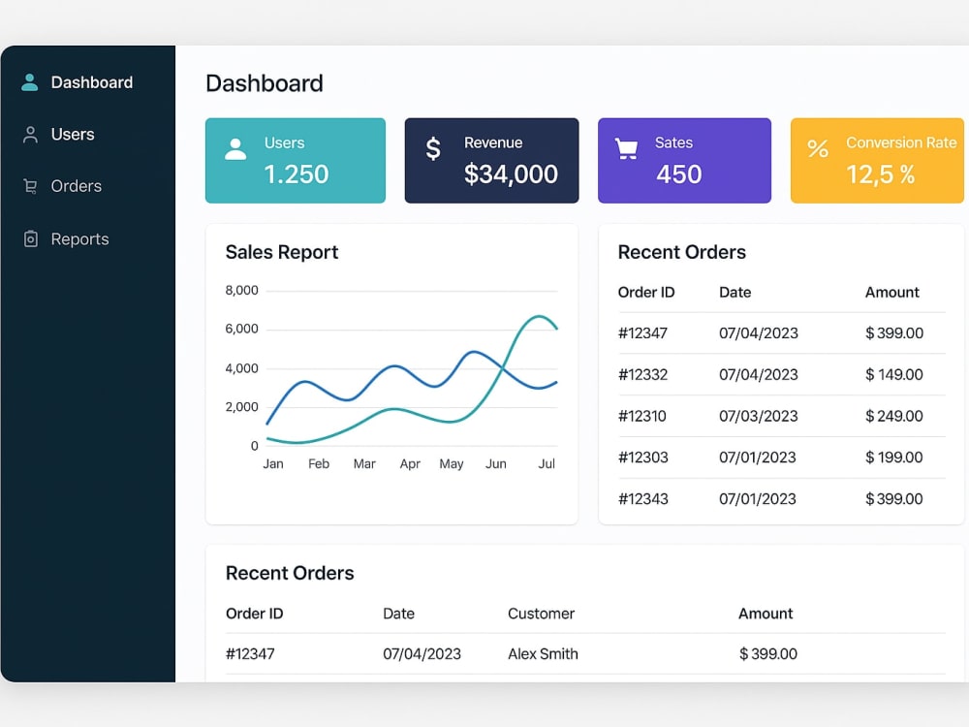This screenshot has height=727, width=969.
Task: Click the person icon on Users card
Action: pos(235,149)
